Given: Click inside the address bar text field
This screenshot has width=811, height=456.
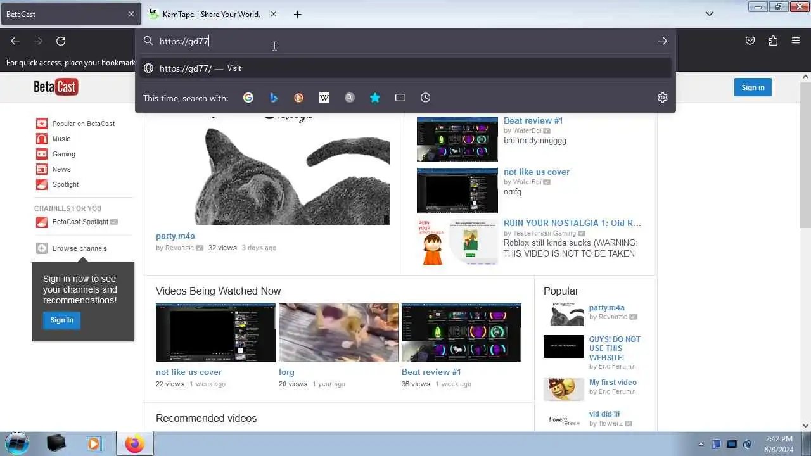Looking at the screenshot, I should (x=405, y=41).
